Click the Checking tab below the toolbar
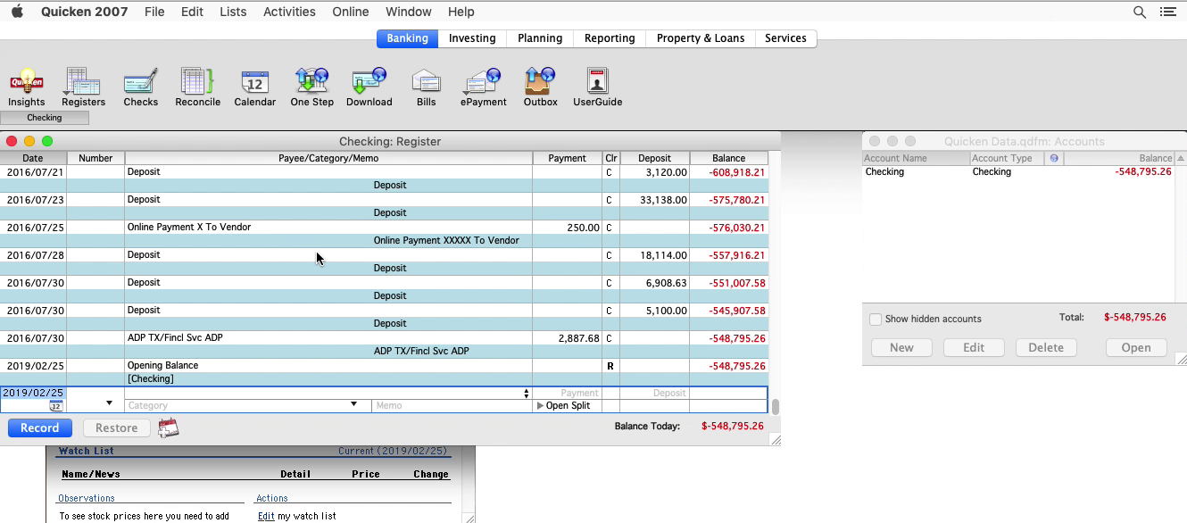Viewport: 1187px width, 523px height. 45,118
